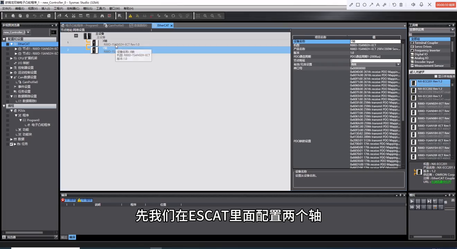Click the horizontal scrollbar under the project tree

coord(24,232)
